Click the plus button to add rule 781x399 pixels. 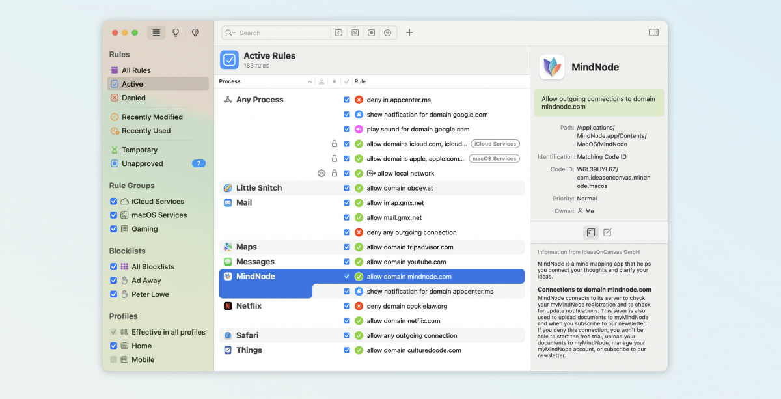coord(409,33)
